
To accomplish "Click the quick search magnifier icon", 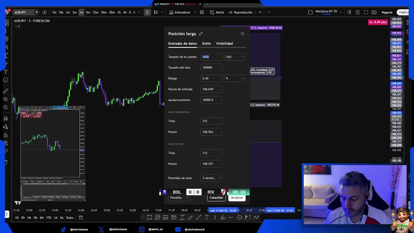I will pyautogui.click(x=349, y=12).
